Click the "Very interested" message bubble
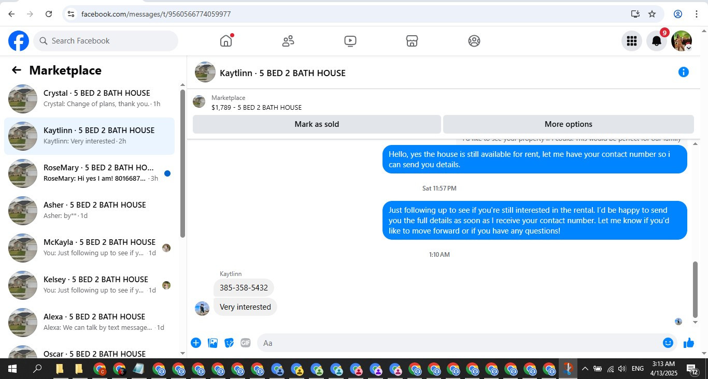Screen dimensions: 708x379 pos(245,307)
